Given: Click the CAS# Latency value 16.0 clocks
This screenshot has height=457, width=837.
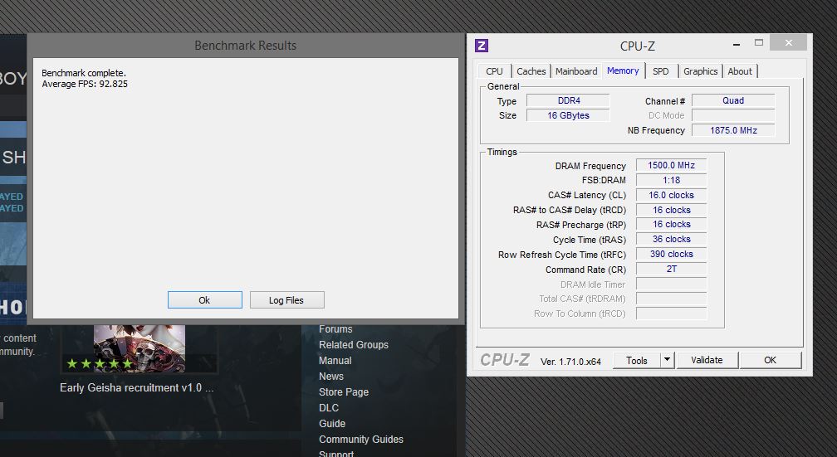Looking at the screenshot, I should [671, 195].
